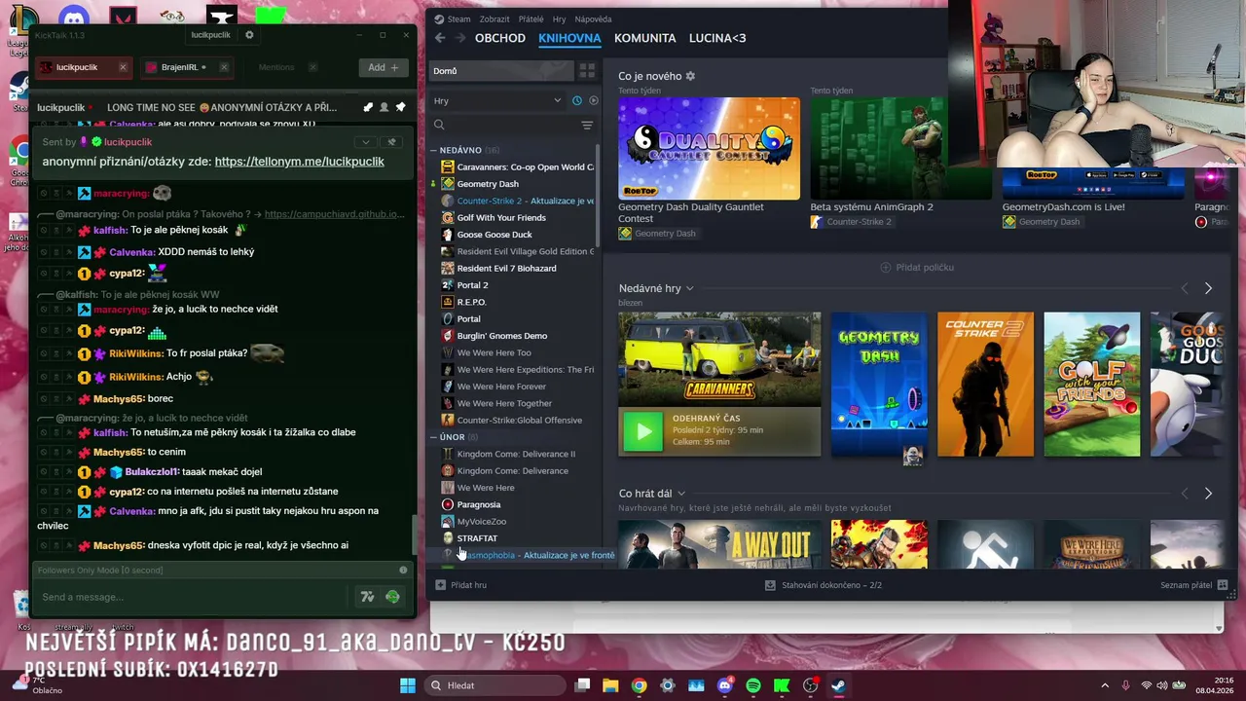Select Golf With Your Friends in list
This screenshot has width=1246, height=701.
501,217
